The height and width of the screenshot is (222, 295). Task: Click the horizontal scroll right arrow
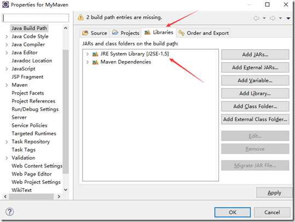[59, 196]
